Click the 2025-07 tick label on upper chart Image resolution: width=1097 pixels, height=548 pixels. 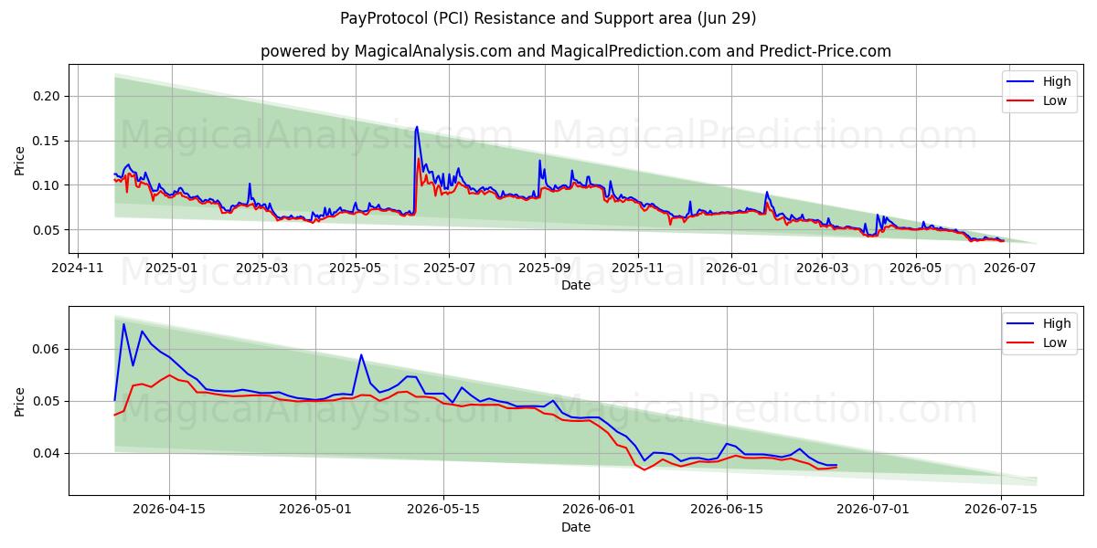pos(449,268)
